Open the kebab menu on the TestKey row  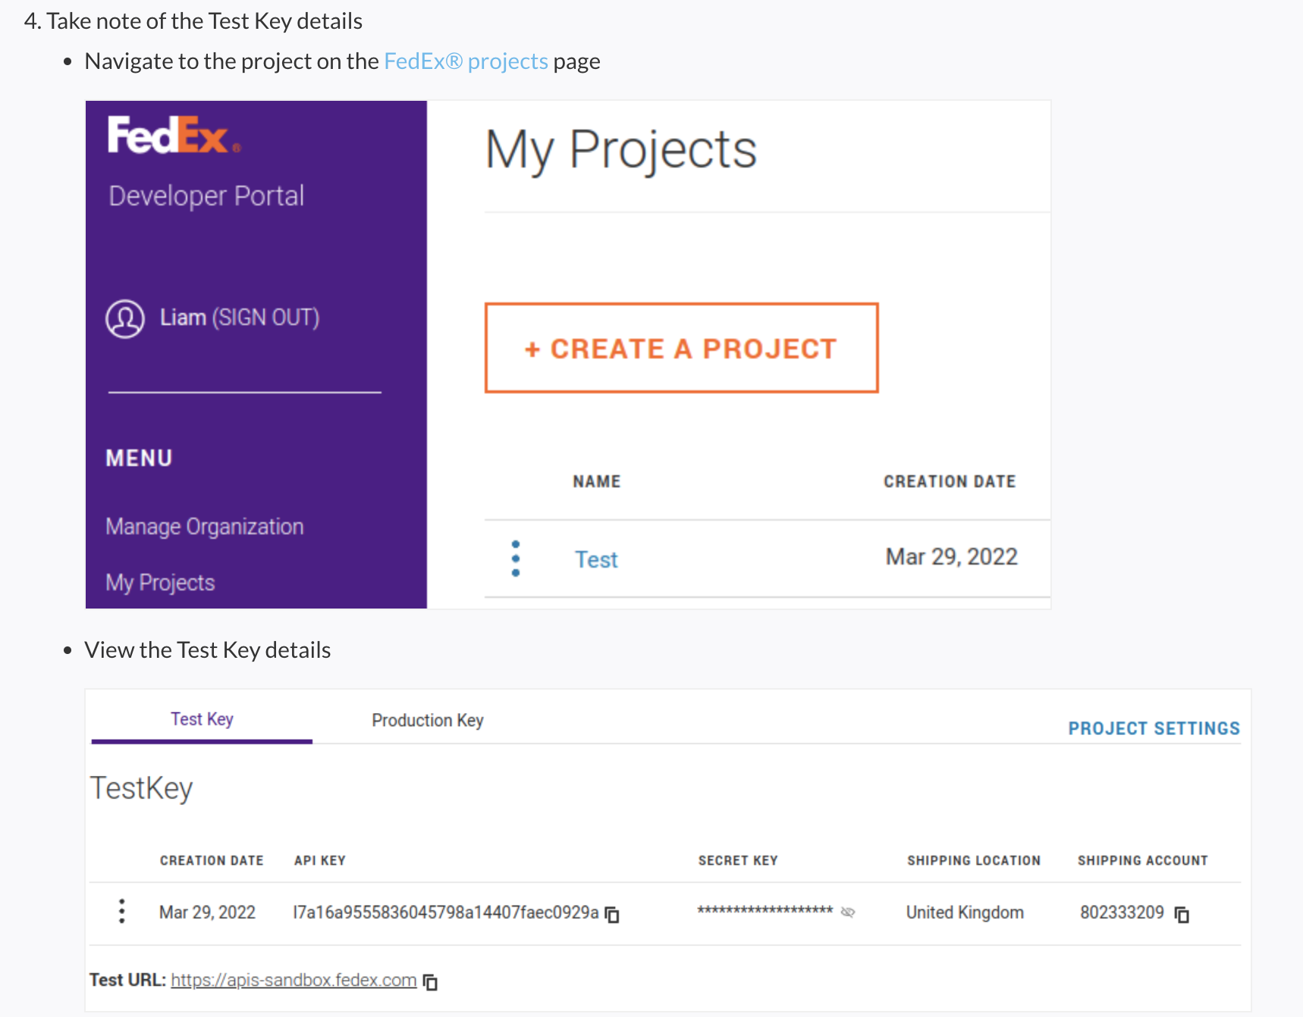coord(121,912)
